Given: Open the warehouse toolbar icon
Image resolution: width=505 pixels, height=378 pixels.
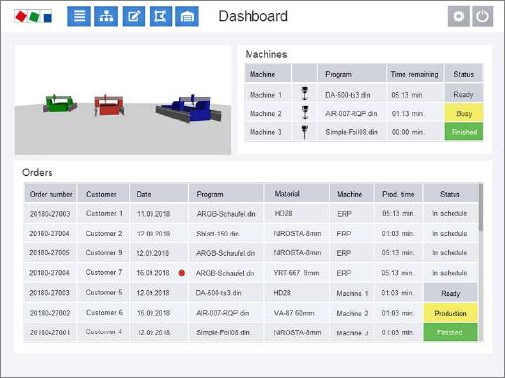Looking at the screenshot, I should pyautogui.click(x=187, y=16).
